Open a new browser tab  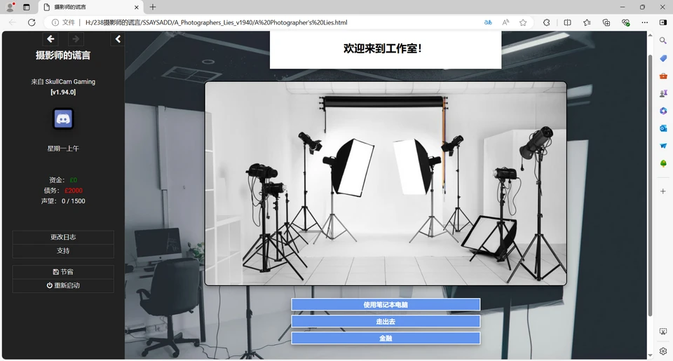coord(153,7)
